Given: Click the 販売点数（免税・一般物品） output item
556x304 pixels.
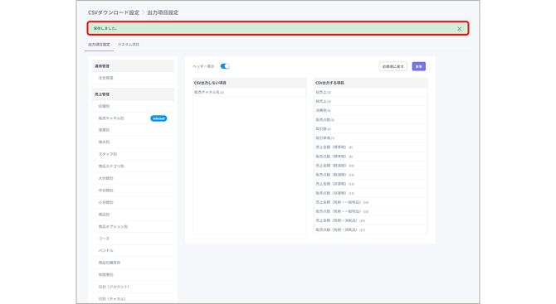Looking at the screenshot, I should point(371,211).
